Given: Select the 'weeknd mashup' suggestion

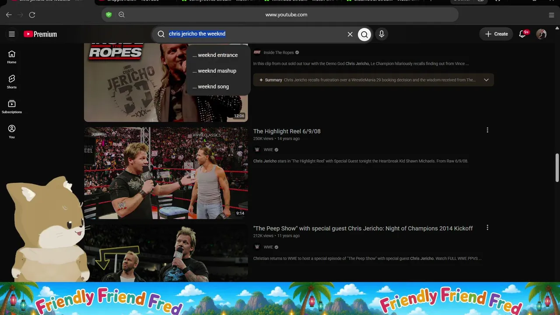Looking at the screenshot, I should pyautogui.click(x=218, y=71).
